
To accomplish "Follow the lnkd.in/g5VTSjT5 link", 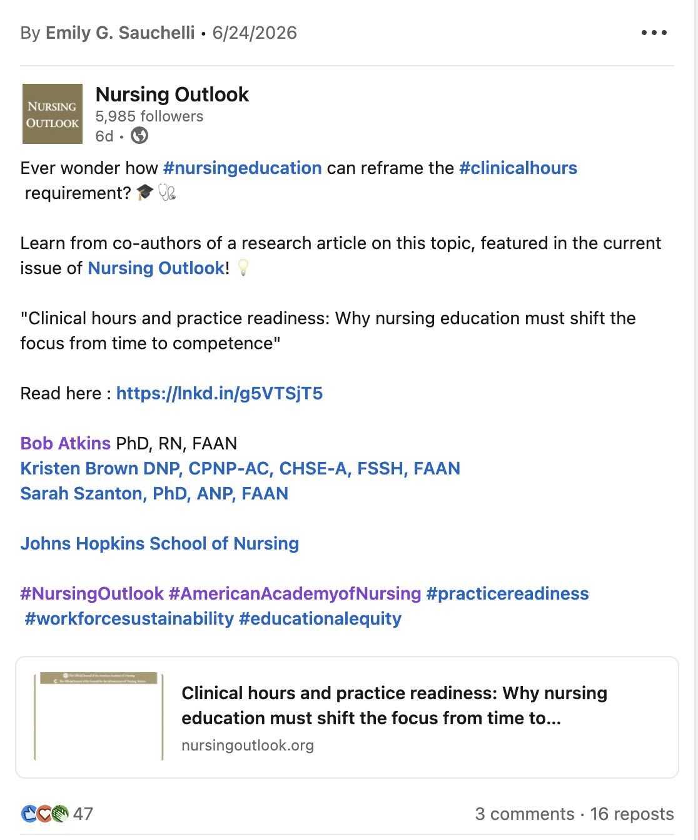I will click(220, 393).
